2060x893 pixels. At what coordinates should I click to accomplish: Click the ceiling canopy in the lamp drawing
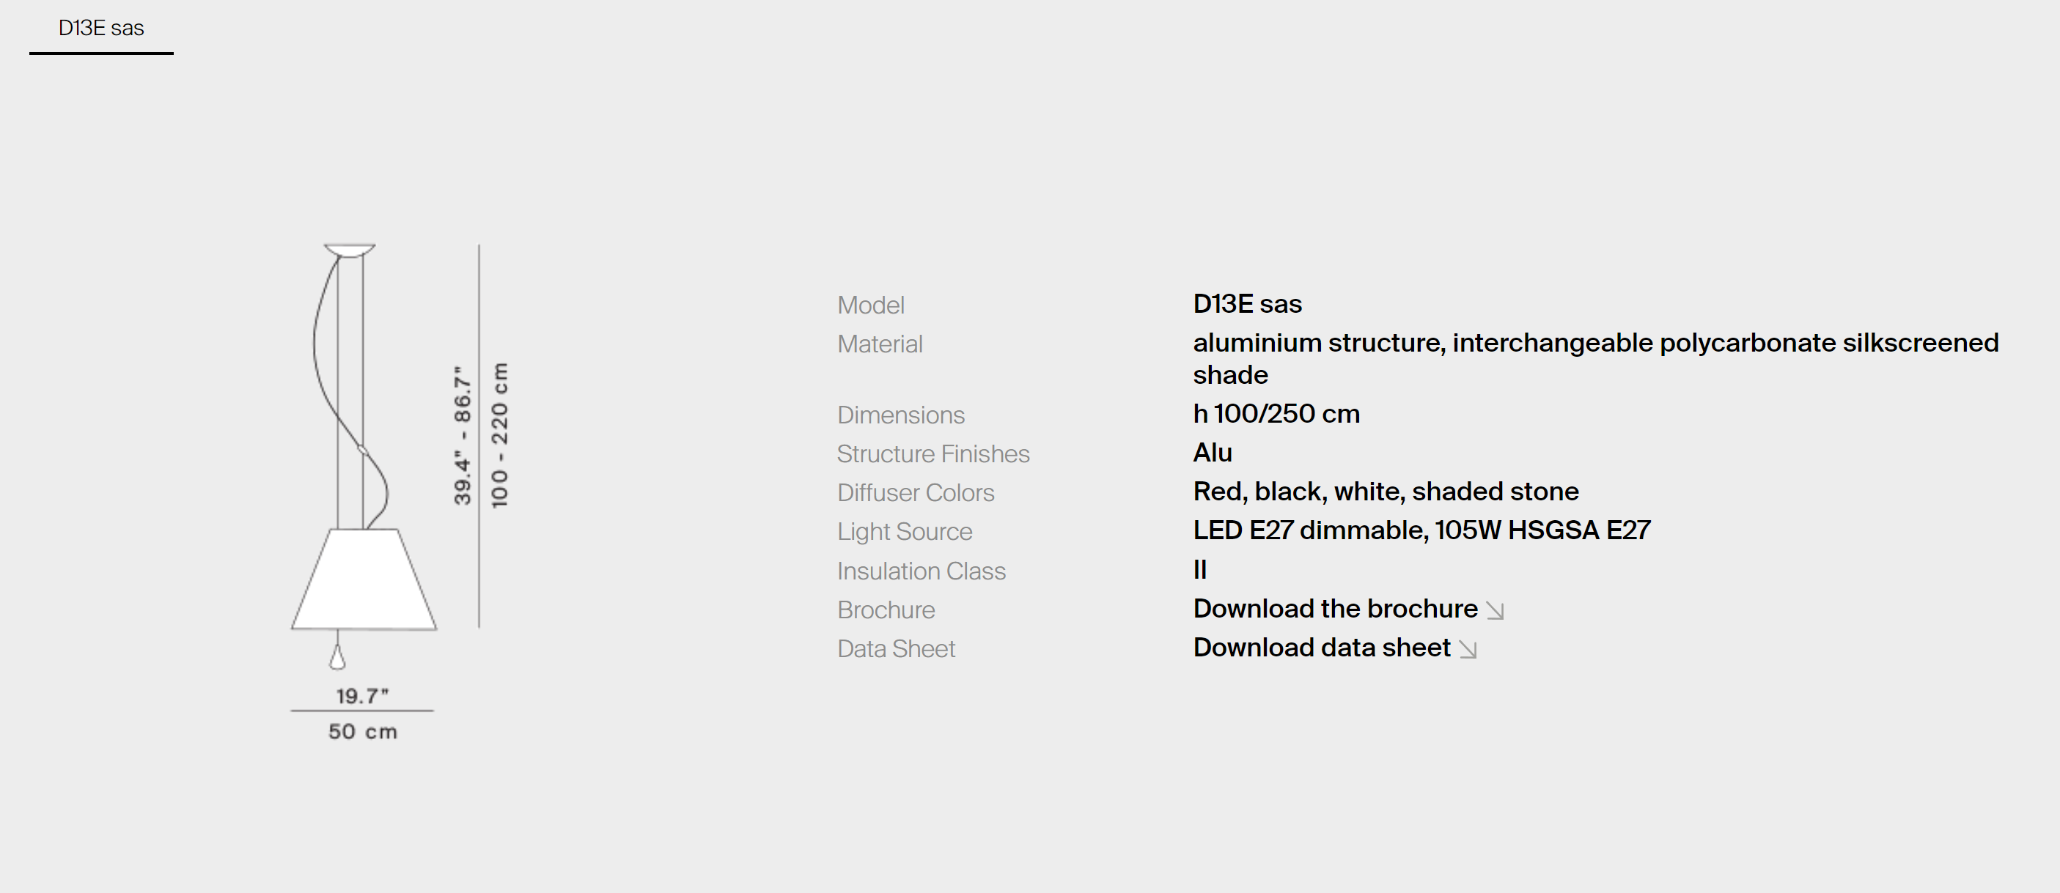point(350,251)
